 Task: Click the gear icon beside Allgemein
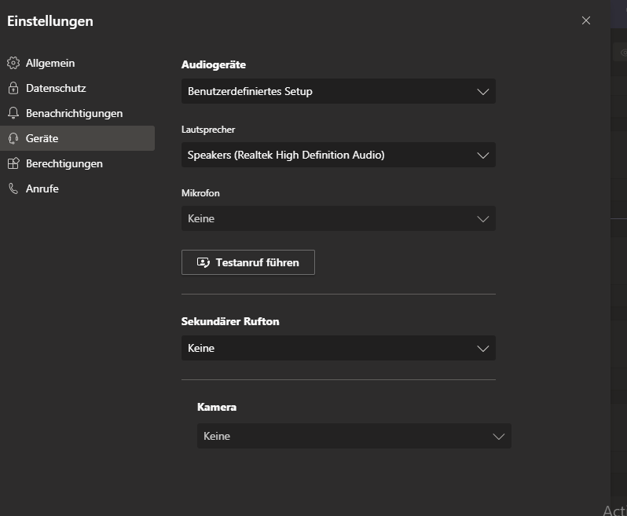tap(13, 63)
